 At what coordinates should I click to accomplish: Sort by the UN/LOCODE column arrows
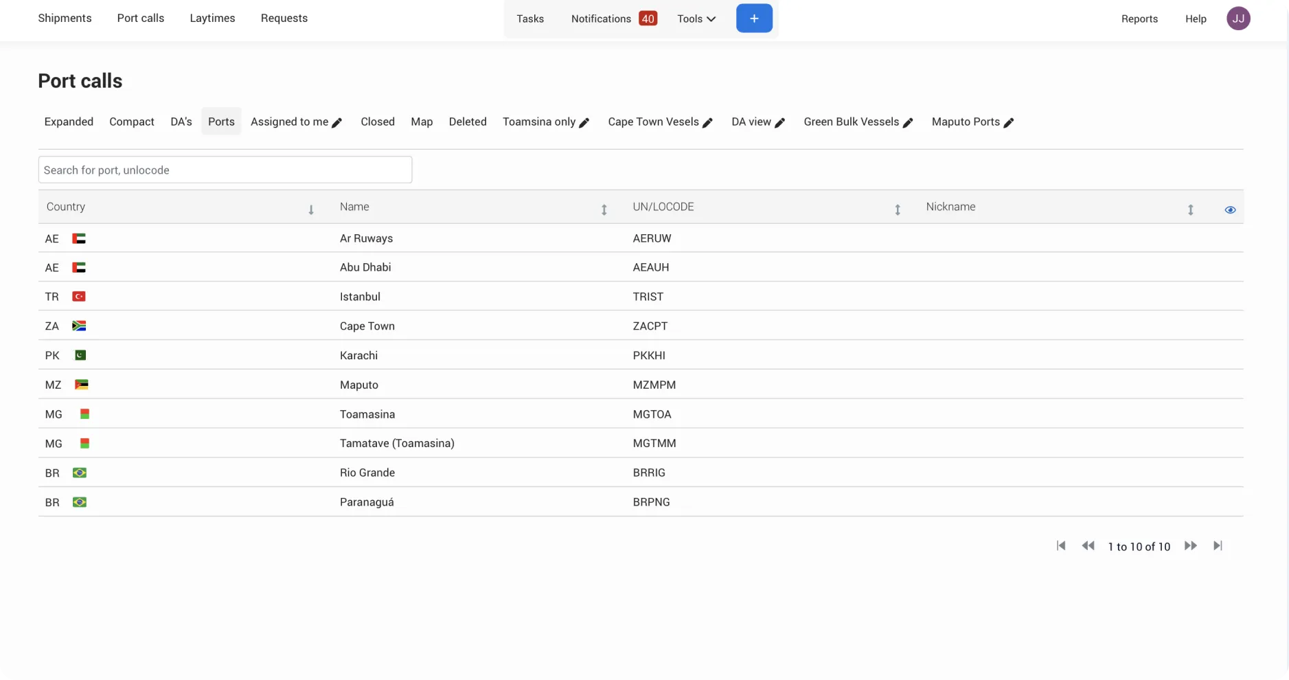pyautogui.click(x=897, y=210)
